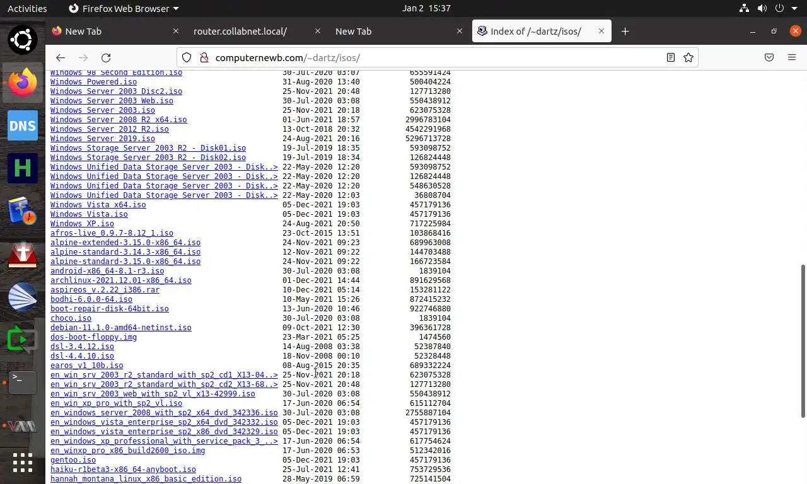Download debian-11.1.0-amd64-netinst.iso
The width and height of the screenshot is (807, 484).
click(x=121, y=328)
